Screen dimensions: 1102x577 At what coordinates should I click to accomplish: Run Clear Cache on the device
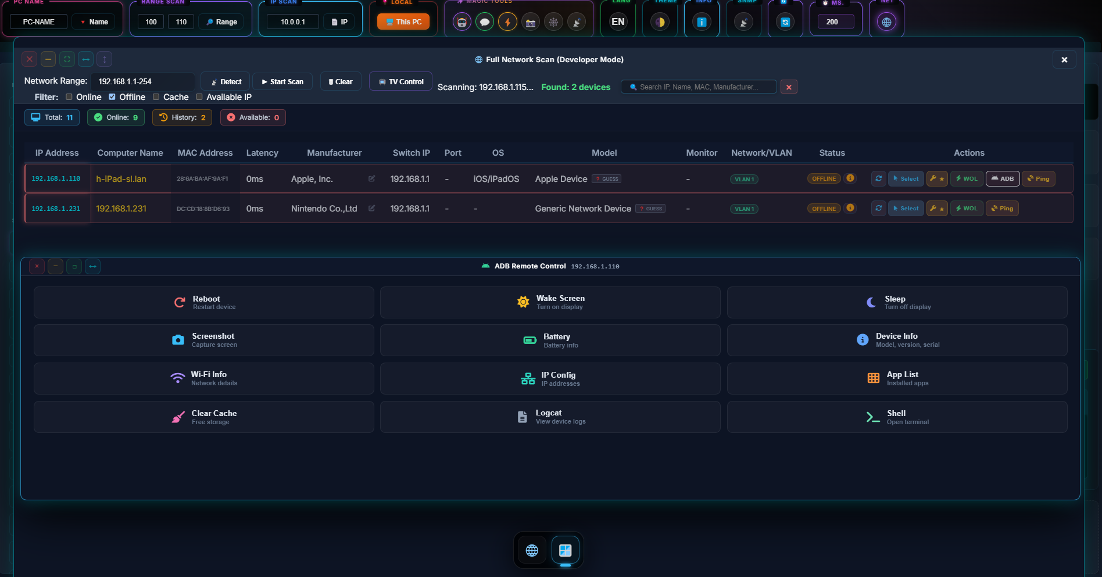pyautogui.click(x=204, y=417)
